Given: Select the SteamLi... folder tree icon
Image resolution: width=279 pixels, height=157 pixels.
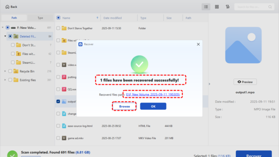Looking at the screenshot, I should [18, 62].
